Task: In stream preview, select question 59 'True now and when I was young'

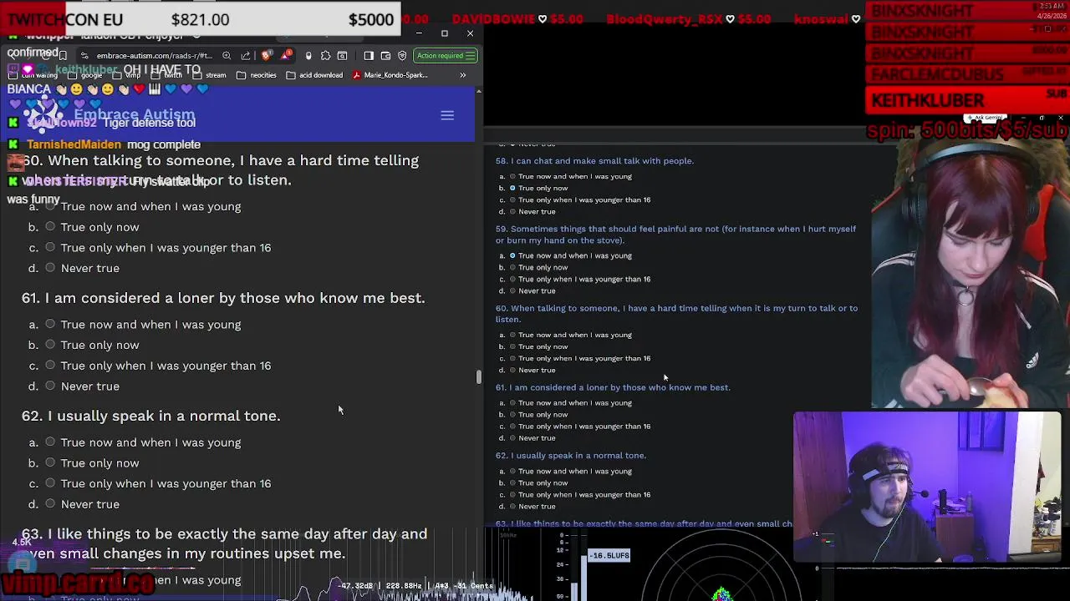Action: point(512,255)
